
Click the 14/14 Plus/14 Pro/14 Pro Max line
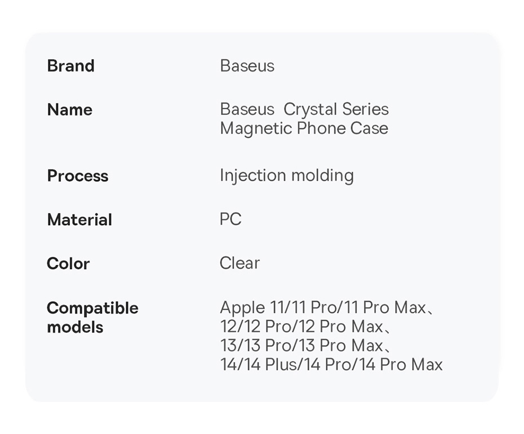tap(331, 365)
